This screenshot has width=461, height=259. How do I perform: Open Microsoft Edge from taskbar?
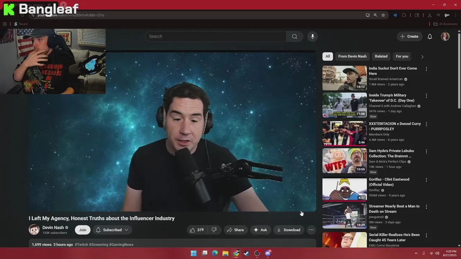[215, 253]
